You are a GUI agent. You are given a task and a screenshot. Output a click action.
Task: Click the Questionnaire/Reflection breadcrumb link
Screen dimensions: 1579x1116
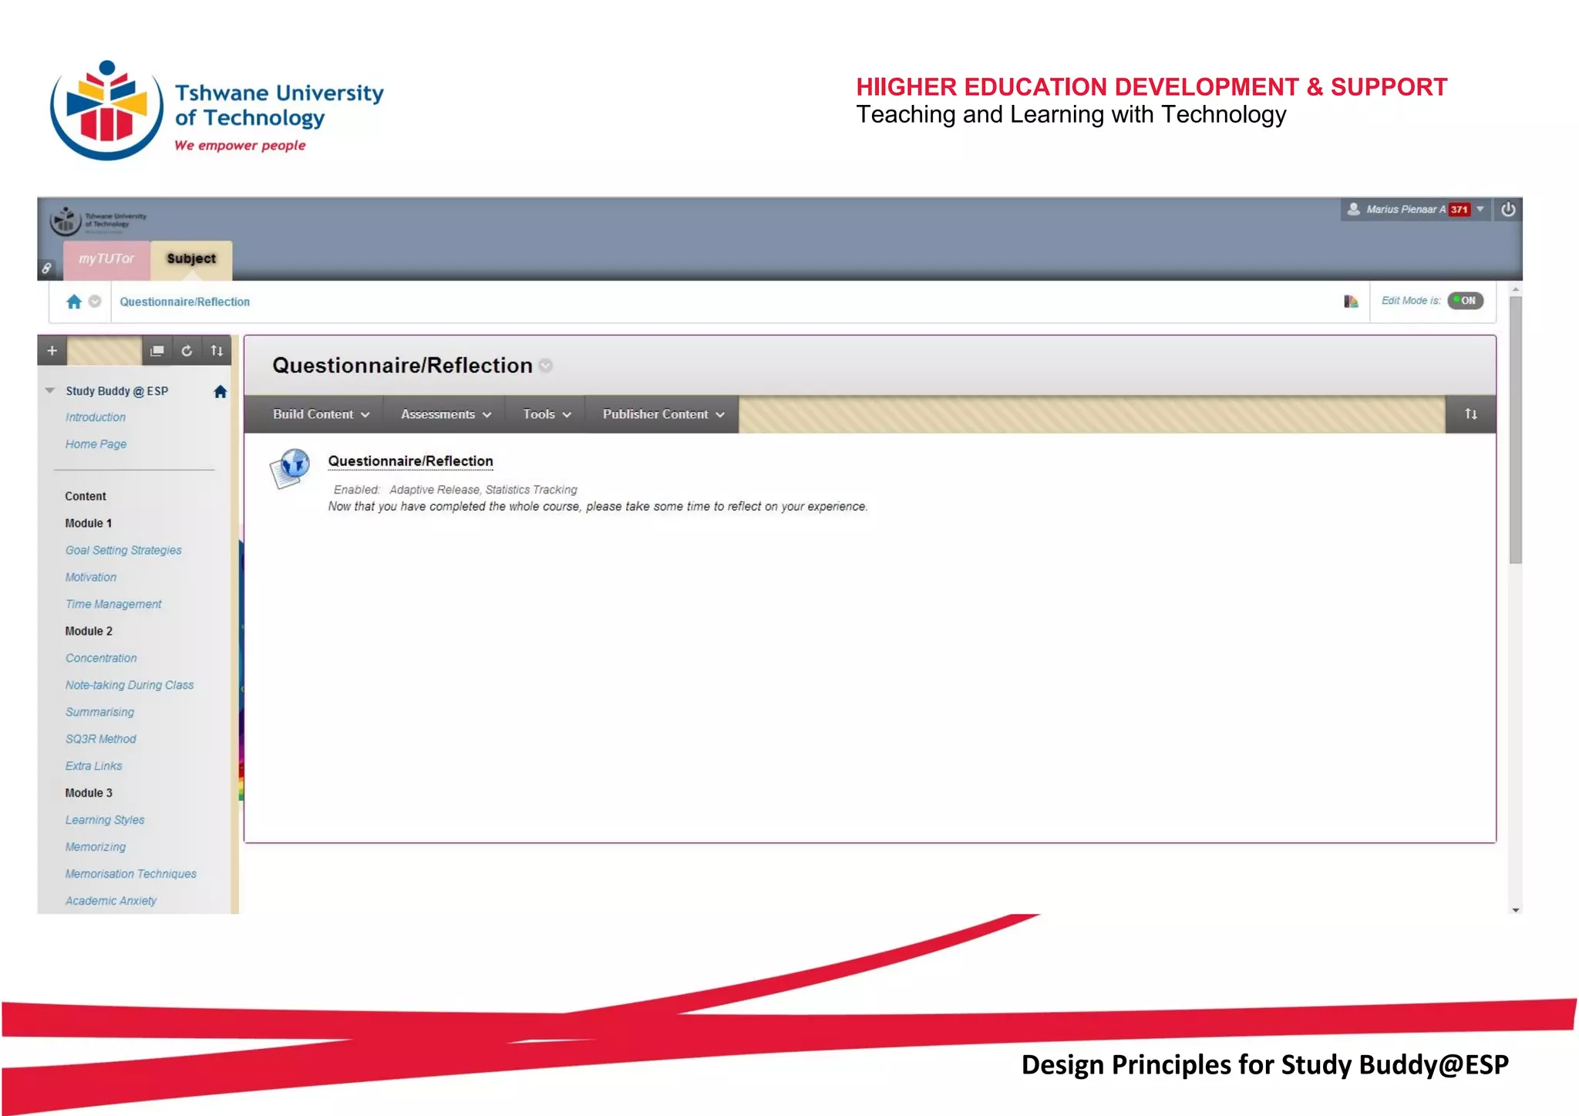[185, 302]
